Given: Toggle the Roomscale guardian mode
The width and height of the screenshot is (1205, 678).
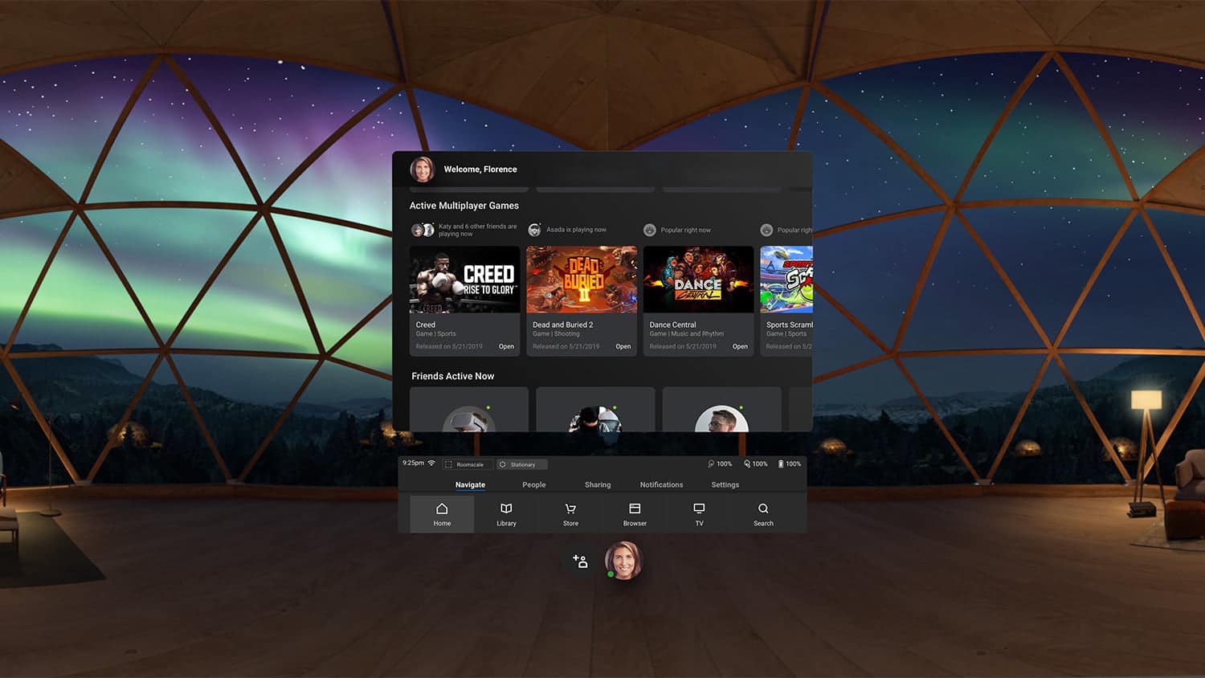Looking at the screenshot, I should (467, 464).
